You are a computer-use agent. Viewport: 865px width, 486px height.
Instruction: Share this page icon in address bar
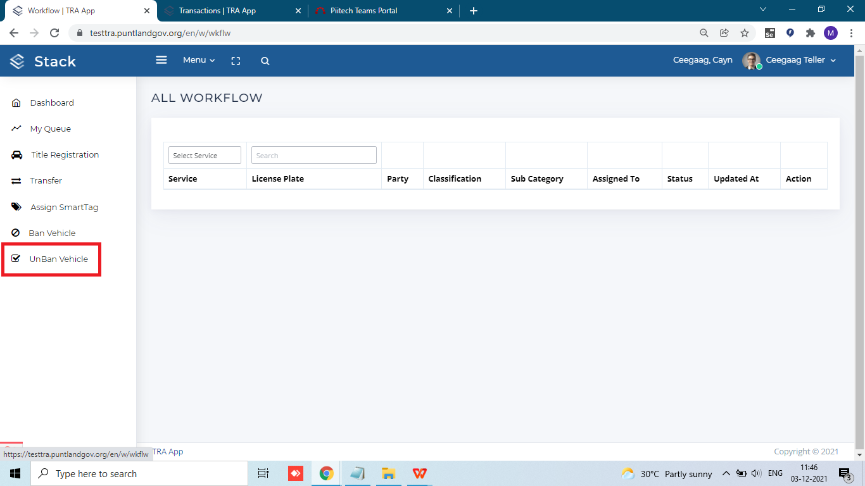[724, 33]
